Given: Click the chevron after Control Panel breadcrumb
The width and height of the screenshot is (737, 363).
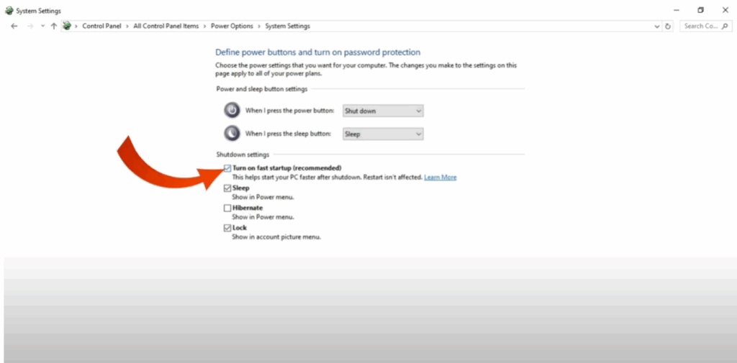Looking at the screenshot, I should click(127, 27).
